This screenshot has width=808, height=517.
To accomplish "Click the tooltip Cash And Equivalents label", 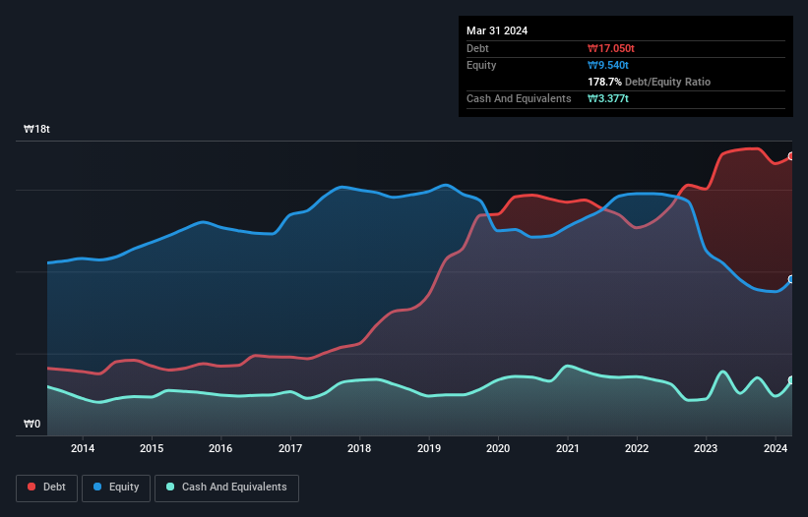I will tap(519, 98).
